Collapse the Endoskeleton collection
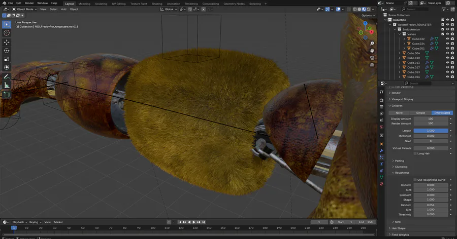This screenshot has height=239, width=457. click(x=395, y=29)
